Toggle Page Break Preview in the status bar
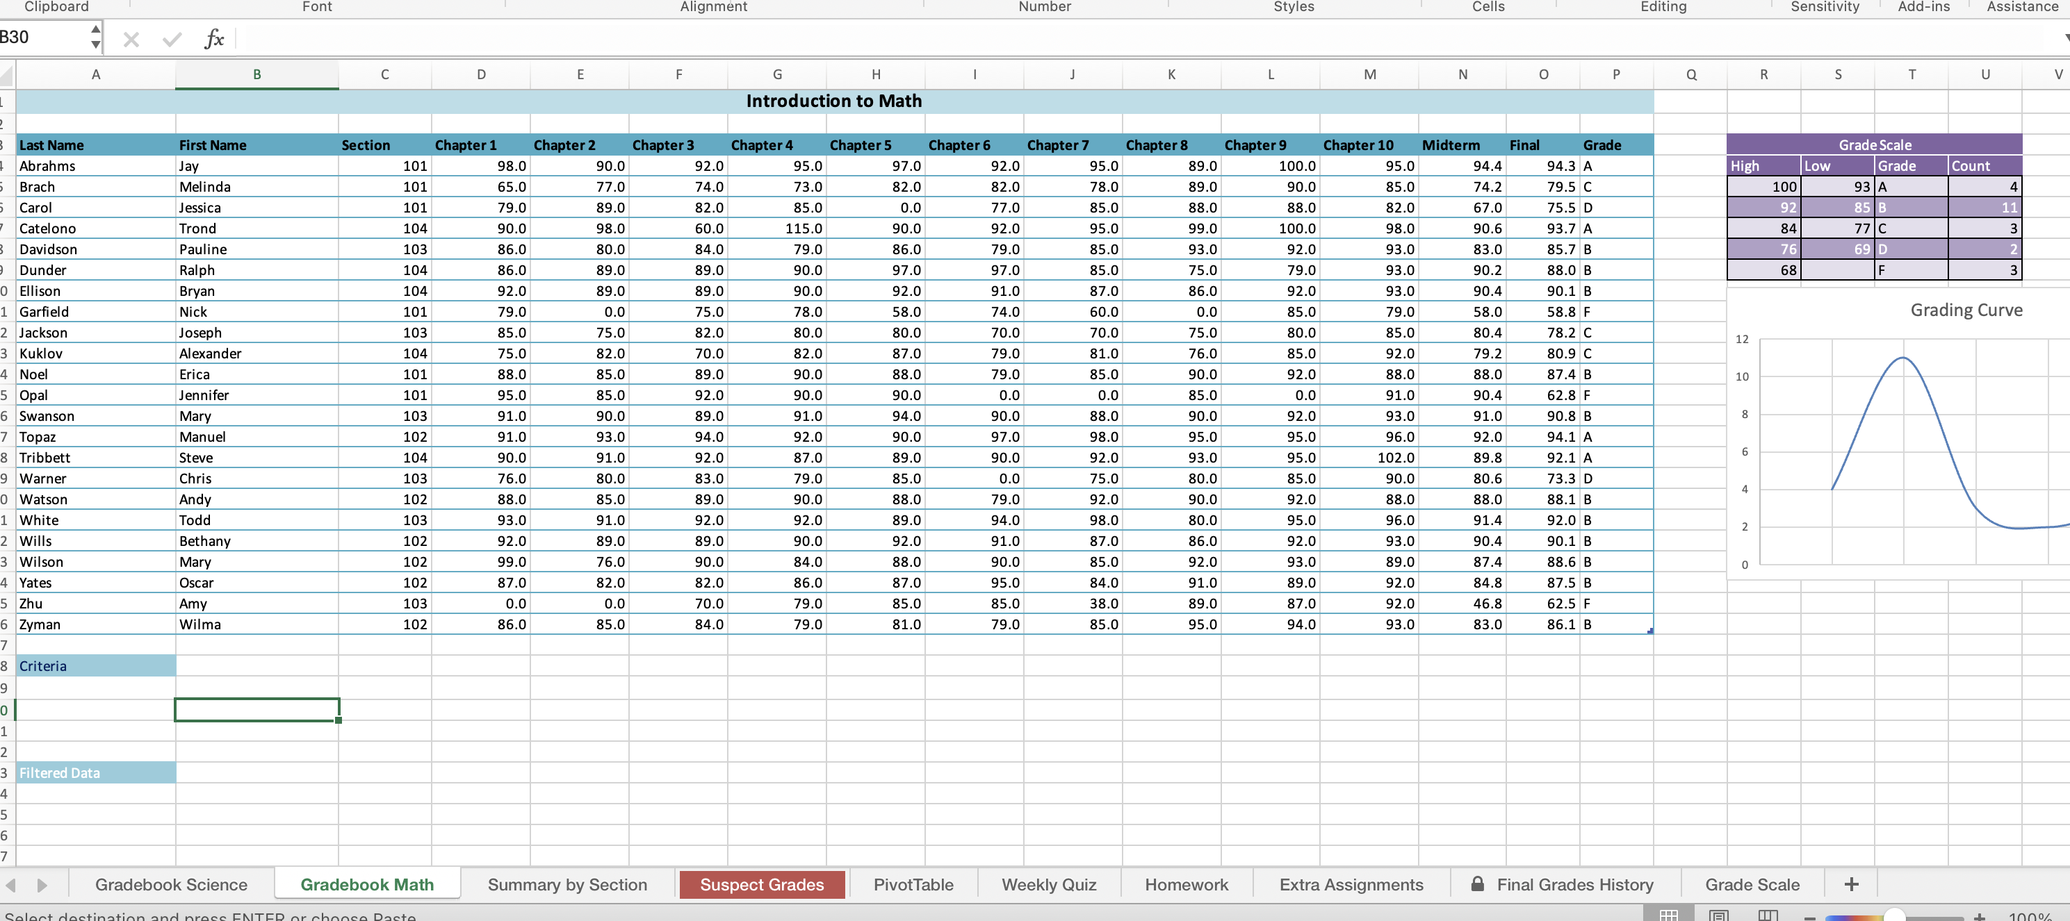The width and height of the screenshot is (2070, 921). point(1768,915)
